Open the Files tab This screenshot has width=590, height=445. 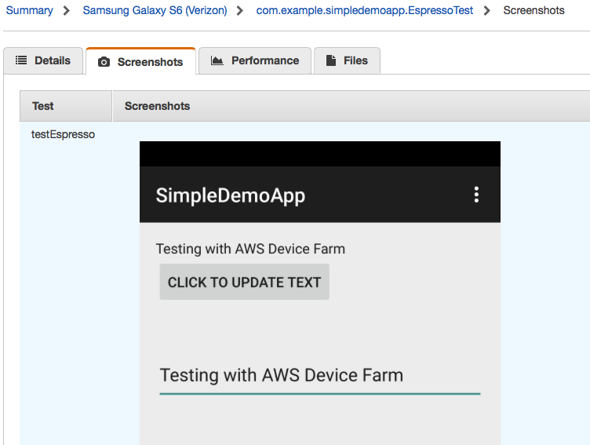(x=347, y=60)
